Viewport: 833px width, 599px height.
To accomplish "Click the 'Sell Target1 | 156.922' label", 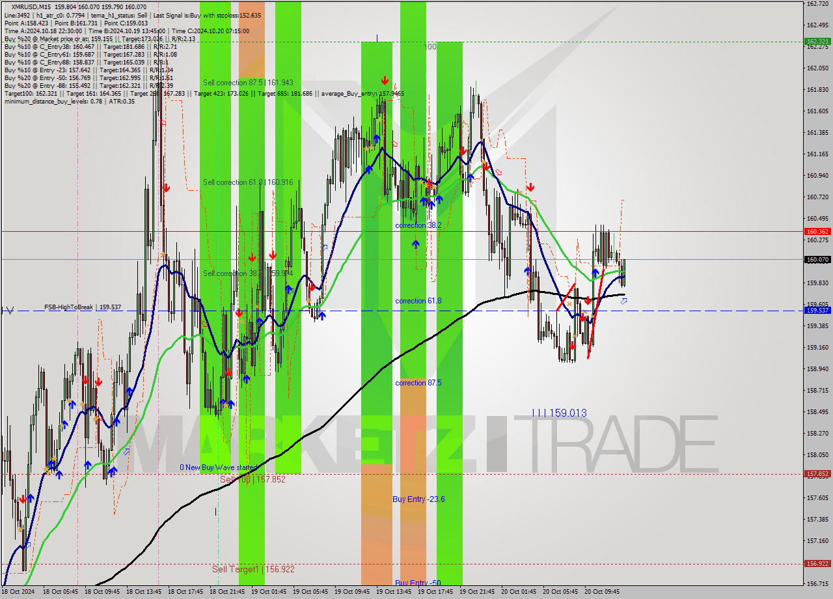I will 253,569.
